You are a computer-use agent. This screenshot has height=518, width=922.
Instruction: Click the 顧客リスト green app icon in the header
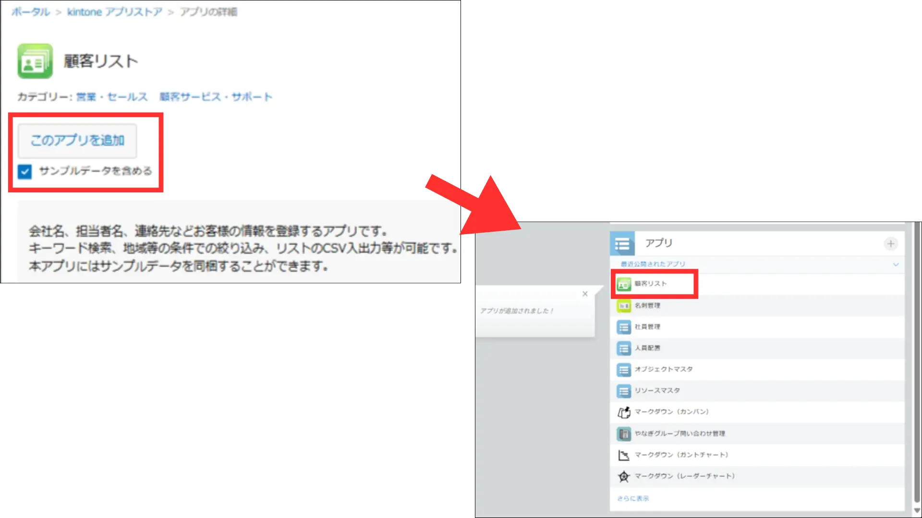35,61
